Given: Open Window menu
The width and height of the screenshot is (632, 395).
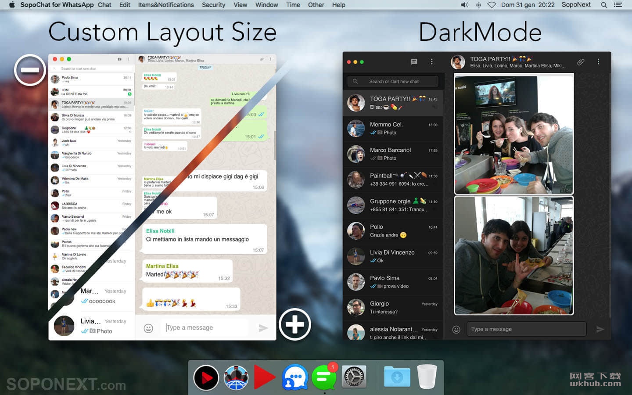Looking at the screenshot, I should (x=266, y=5).
